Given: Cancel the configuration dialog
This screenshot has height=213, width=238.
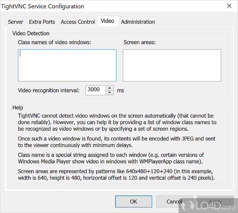Looking at the screenshot, I should (x=174, y=201).
